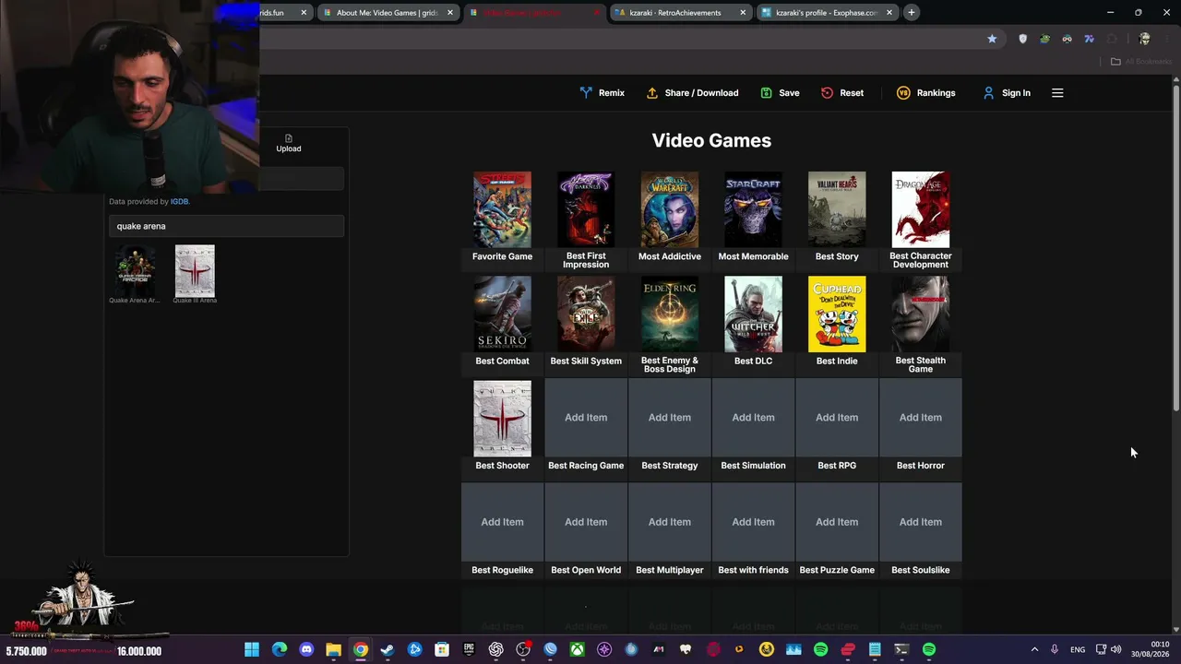Click the bookmark star in the address bar
Viewport: 1181px width, 664px height.
(x=992, y=39)
